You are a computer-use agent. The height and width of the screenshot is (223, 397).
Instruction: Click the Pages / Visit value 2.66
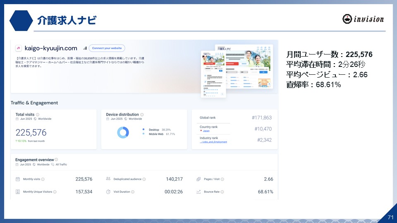268,179
